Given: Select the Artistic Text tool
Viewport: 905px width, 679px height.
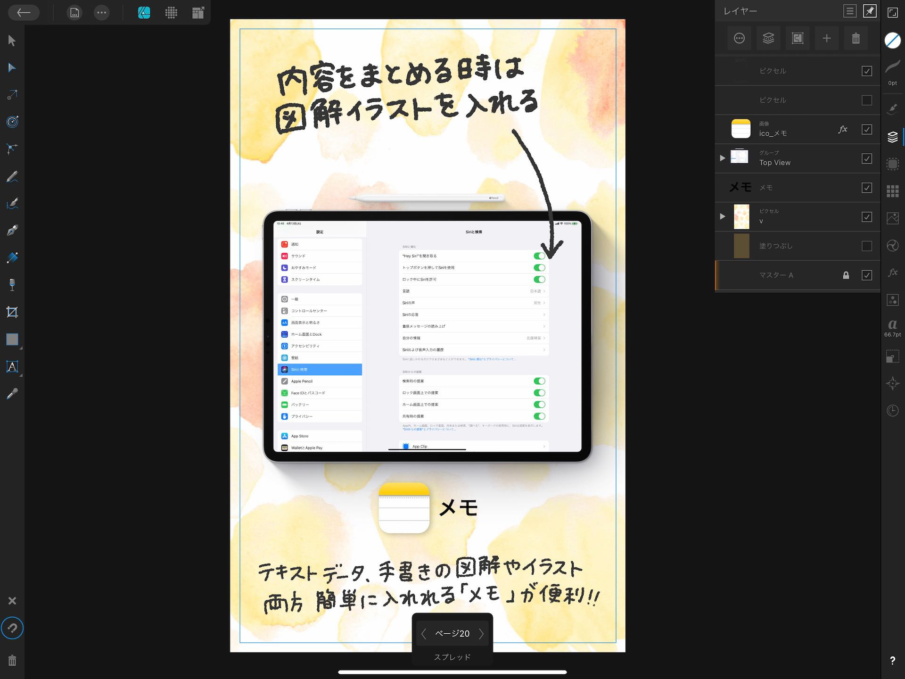Looking at the screenshot, I should click(12, 366).
